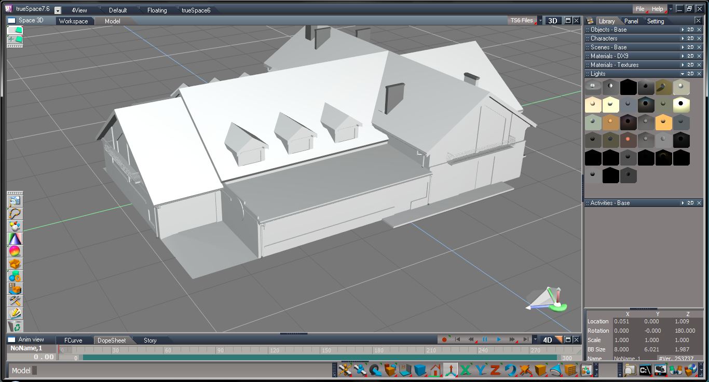Viewport: 709px width, 382px height.
Task: Click the tire with blue arrow icon
Action: [375, 370]
